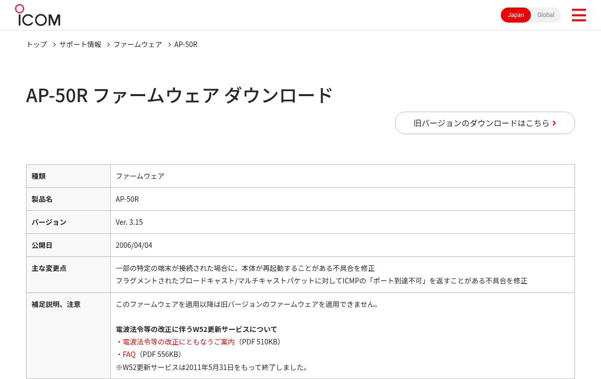
Task: Select the 補足説明、注意 row header
Action: 68,335
